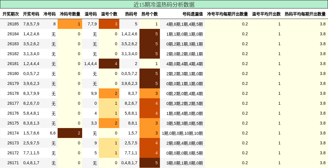Click the 号码遗漏值 column header
328x168 pixels.
193,14
